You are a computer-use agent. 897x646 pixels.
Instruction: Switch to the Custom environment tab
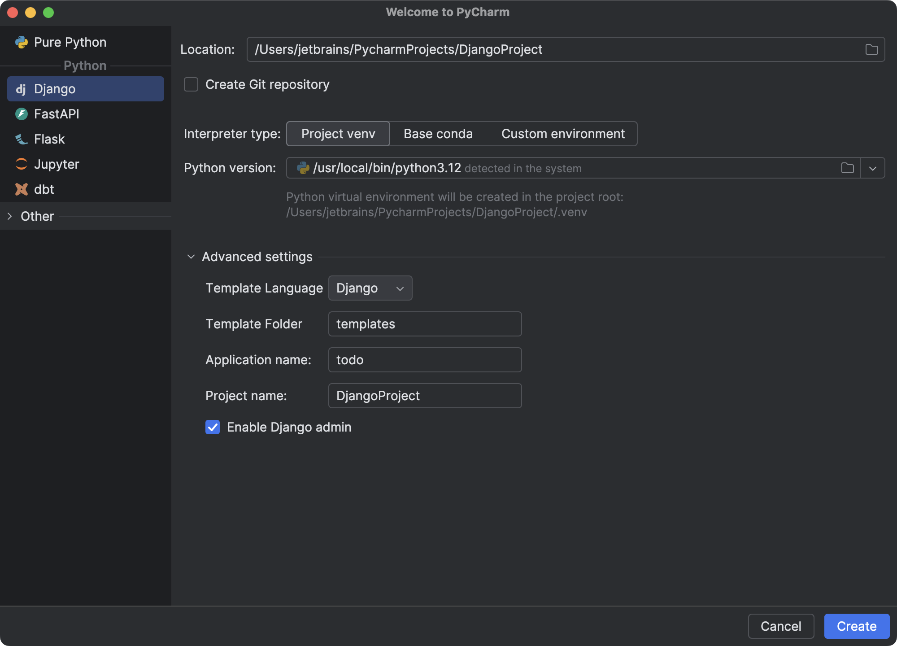(x=563, y=134)
